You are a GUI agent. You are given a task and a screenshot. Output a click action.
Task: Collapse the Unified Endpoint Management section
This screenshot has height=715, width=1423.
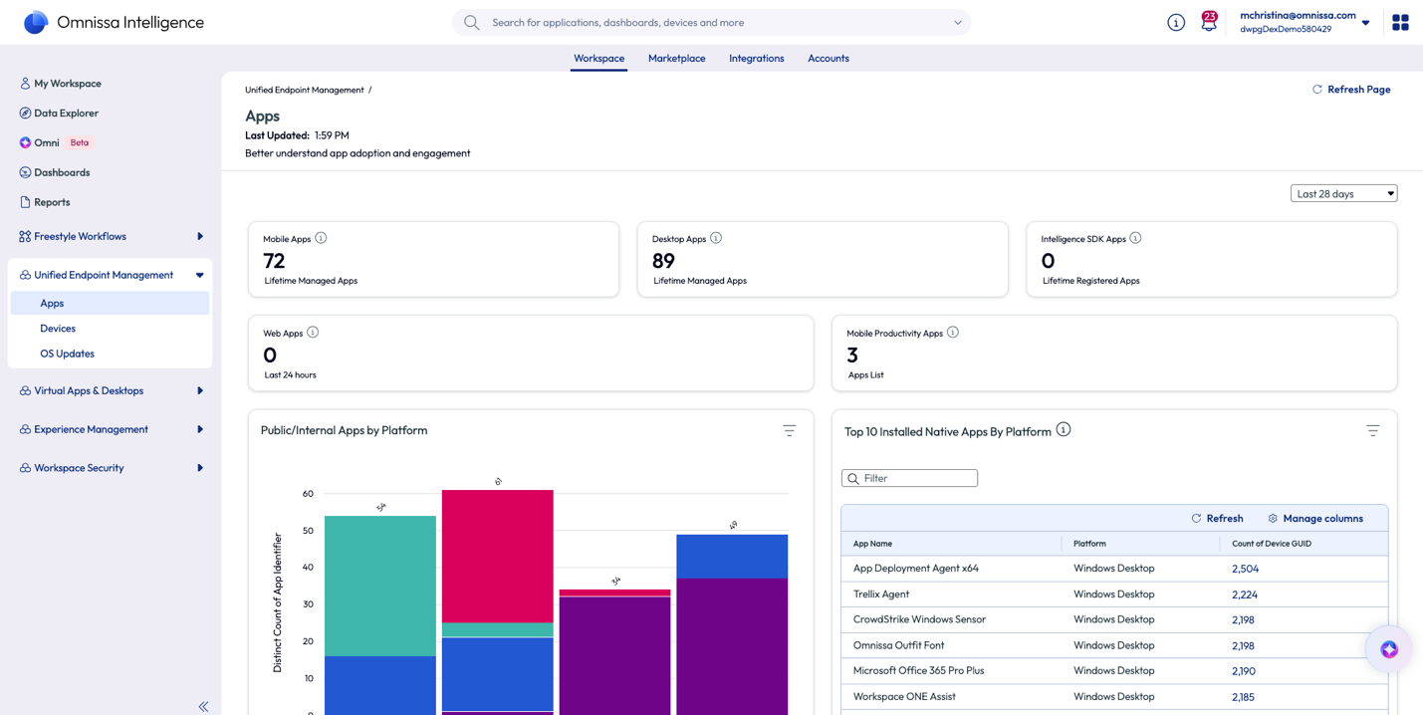(200, 276)
